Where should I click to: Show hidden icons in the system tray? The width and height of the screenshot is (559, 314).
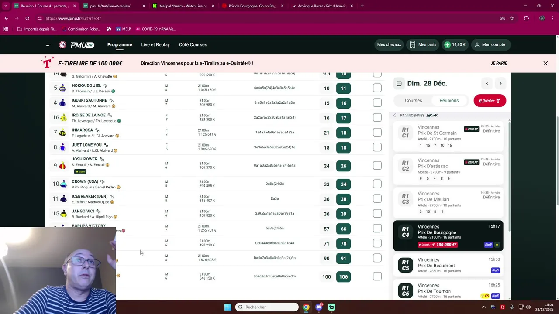click(483, 307)
